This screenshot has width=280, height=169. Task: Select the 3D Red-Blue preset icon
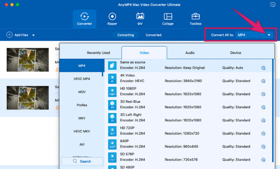click(112, 105)
